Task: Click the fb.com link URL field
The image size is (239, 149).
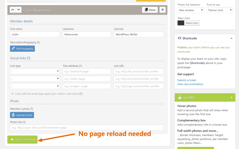Action: [138, 71]
